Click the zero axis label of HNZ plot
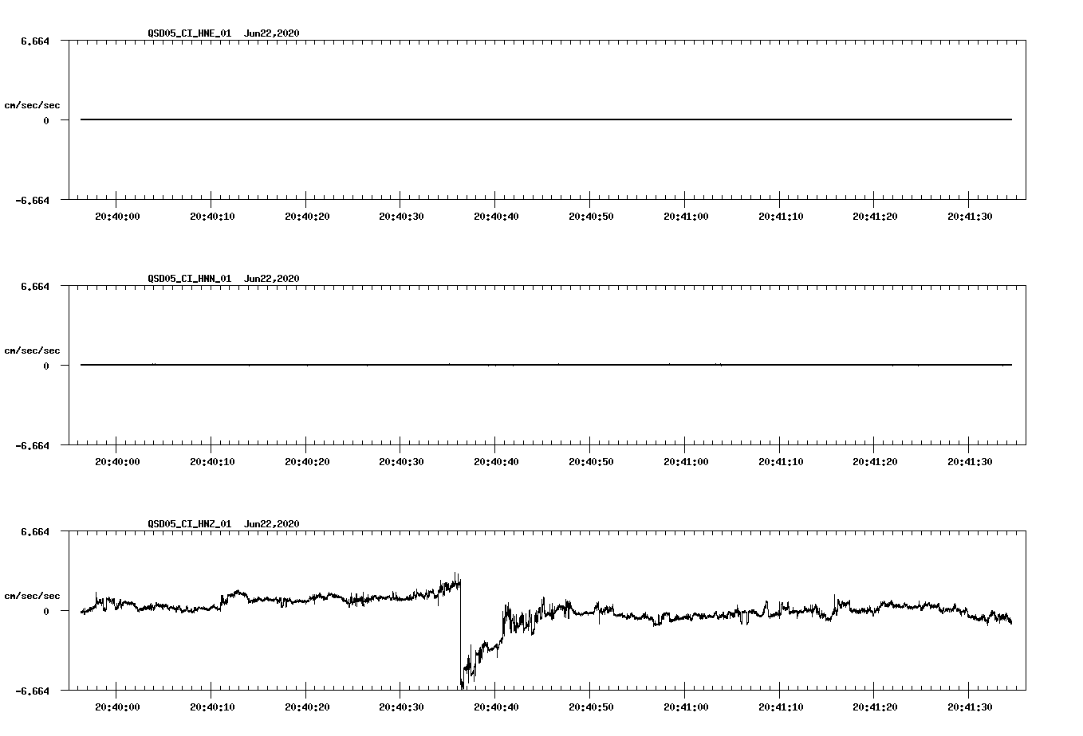1083x736 pixels. [x=46, y=612]
